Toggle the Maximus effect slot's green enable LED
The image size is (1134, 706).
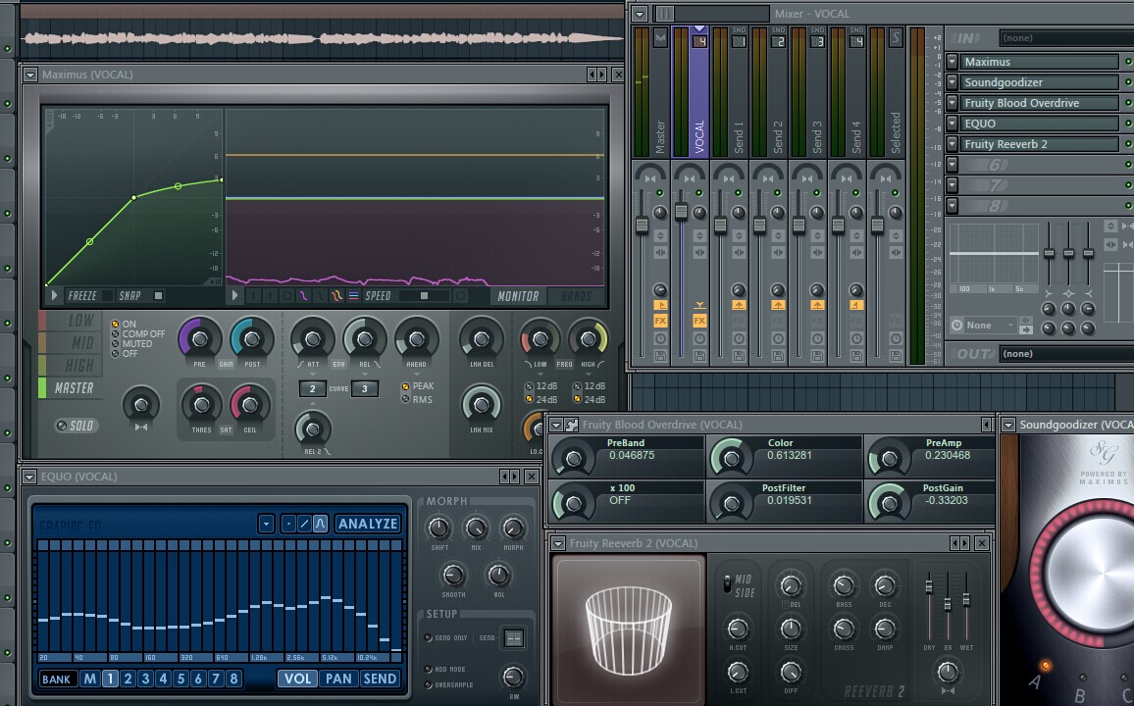pyautogui.click(x=1128, y=62)
